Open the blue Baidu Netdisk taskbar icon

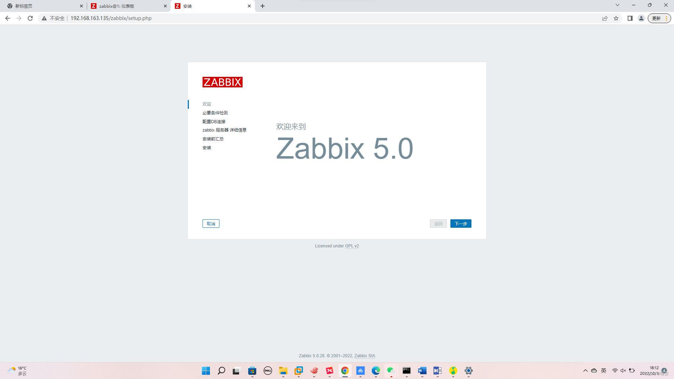click(361, 371)
